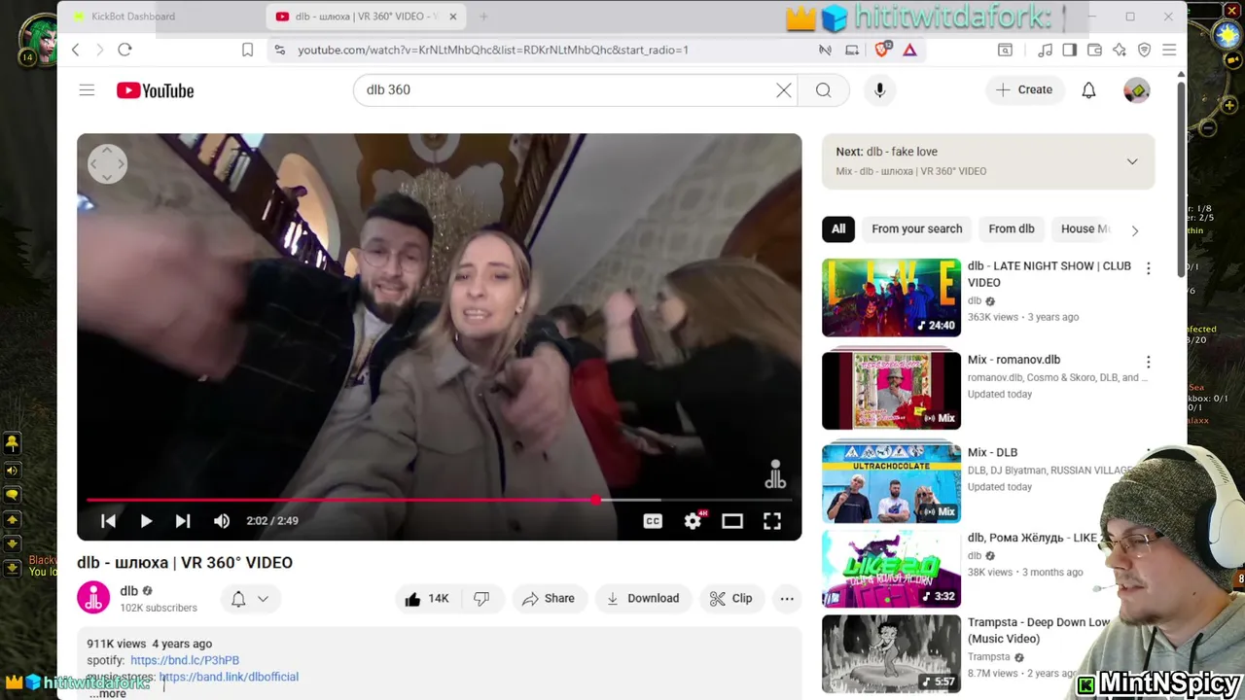Show more filter chips arrow
This screenshot has width=1245, height=700.
(x=1134, y=230)
